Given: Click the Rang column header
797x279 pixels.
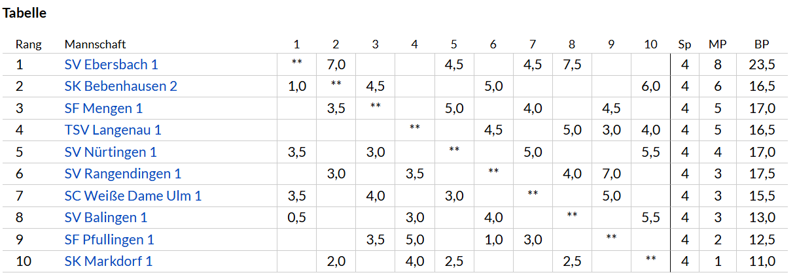Looking at the screenshot, I should 29,44.
